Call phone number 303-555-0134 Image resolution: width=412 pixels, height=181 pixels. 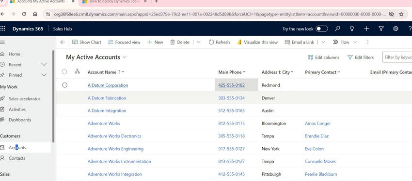pos(231,98)
